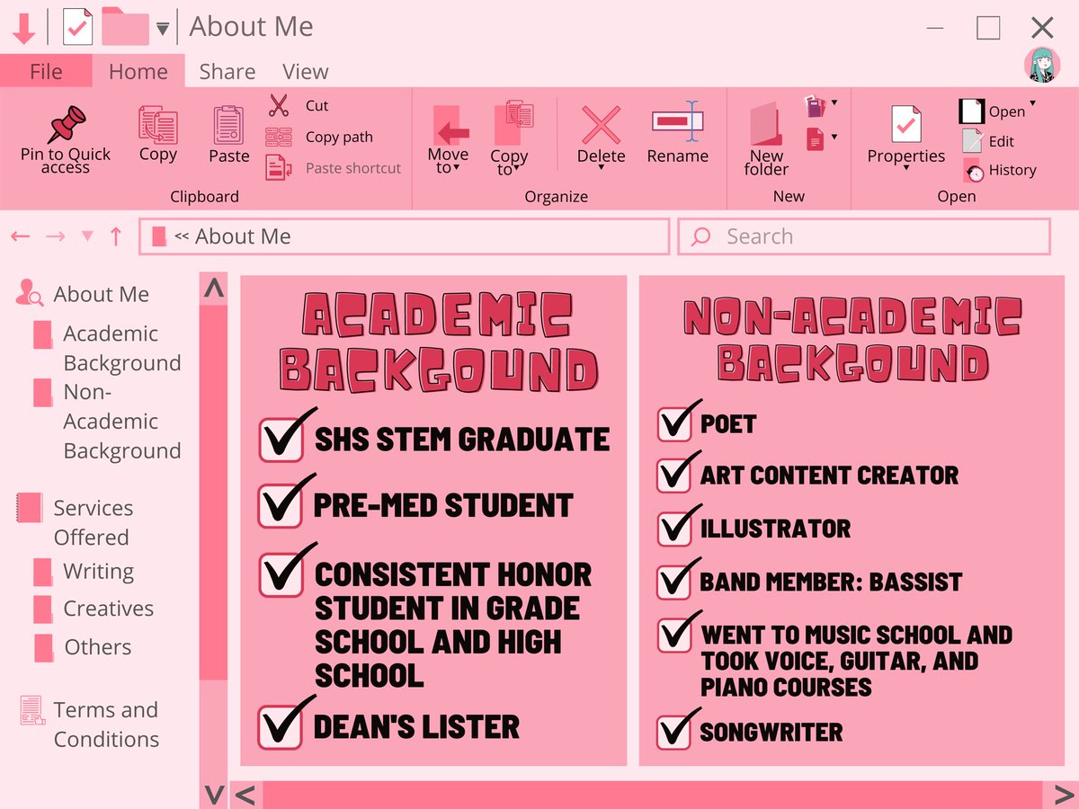This screenshot has height=809, width=1079.
Task: Click the folder icon in title bar
Action: click(x=125, y=26)
